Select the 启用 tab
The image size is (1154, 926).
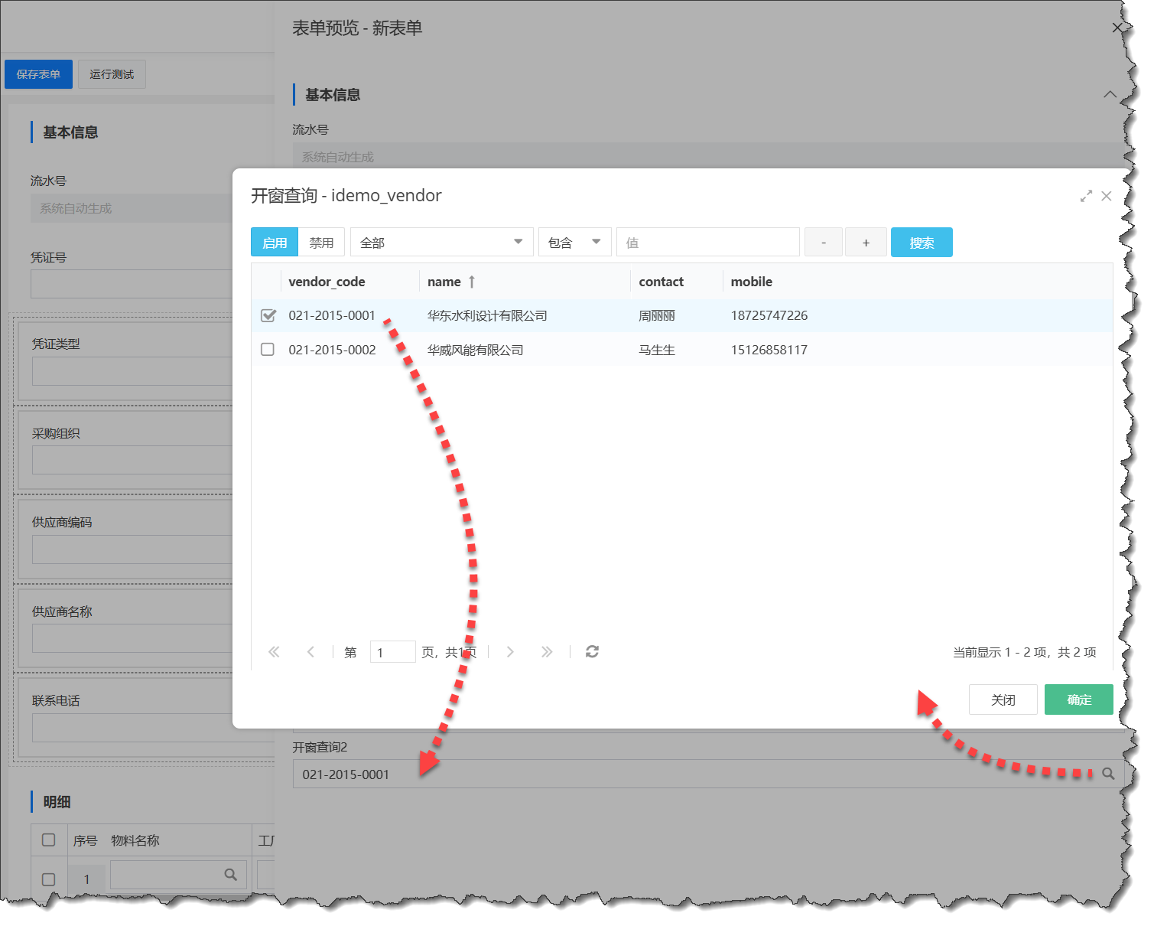(275, 243)
